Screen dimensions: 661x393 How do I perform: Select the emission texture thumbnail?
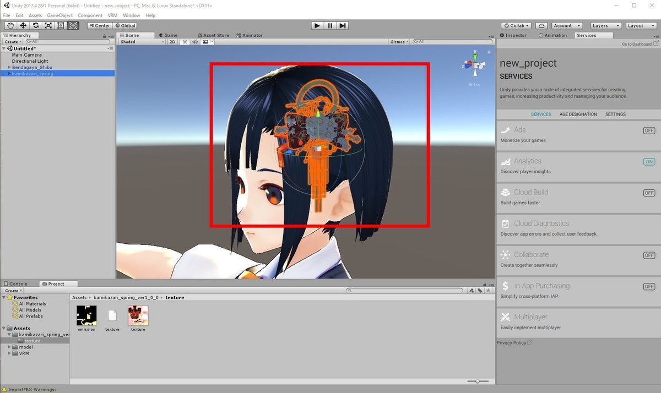pos(86,315)
